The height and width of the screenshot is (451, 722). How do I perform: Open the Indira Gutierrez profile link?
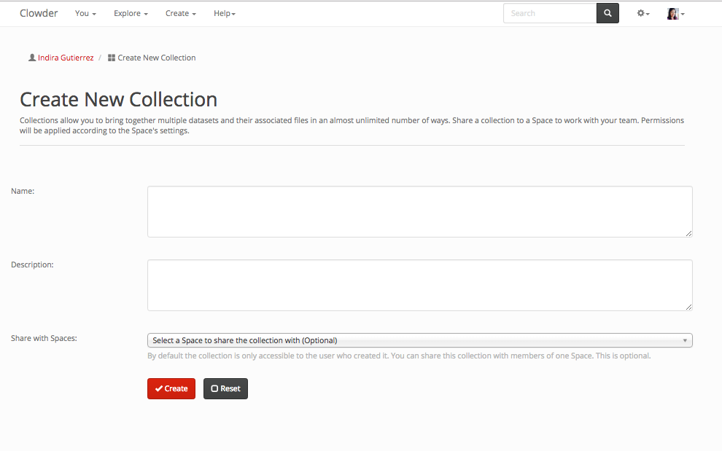coord(66,58)
